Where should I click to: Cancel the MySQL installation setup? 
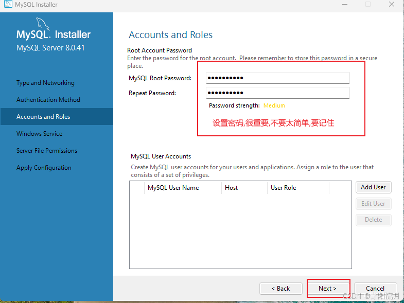pyautogui.click(x=375, y=289)
